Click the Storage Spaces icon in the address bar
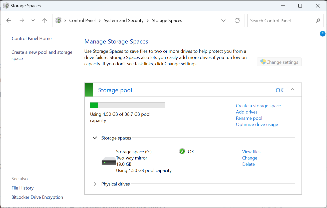This screenshot has height=208, width=327. coord(59,20)
